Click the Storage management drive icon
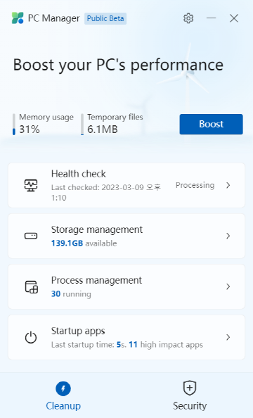The width and height of the screenshot is (253, 418). click(31, 236)
